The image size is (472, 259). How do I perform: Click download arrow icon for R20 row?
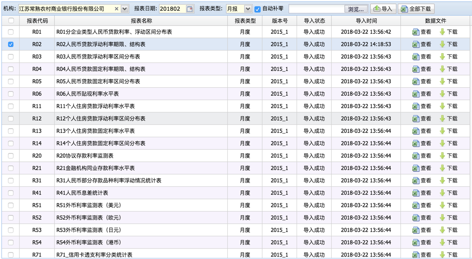pos(442,156)
